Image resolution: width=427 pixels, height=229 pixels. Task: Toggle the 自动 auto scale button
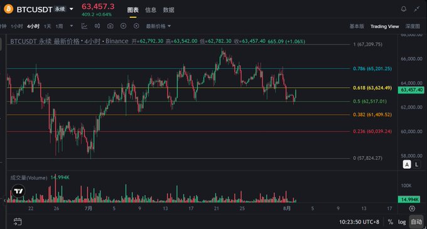click(x=416, y=222)
